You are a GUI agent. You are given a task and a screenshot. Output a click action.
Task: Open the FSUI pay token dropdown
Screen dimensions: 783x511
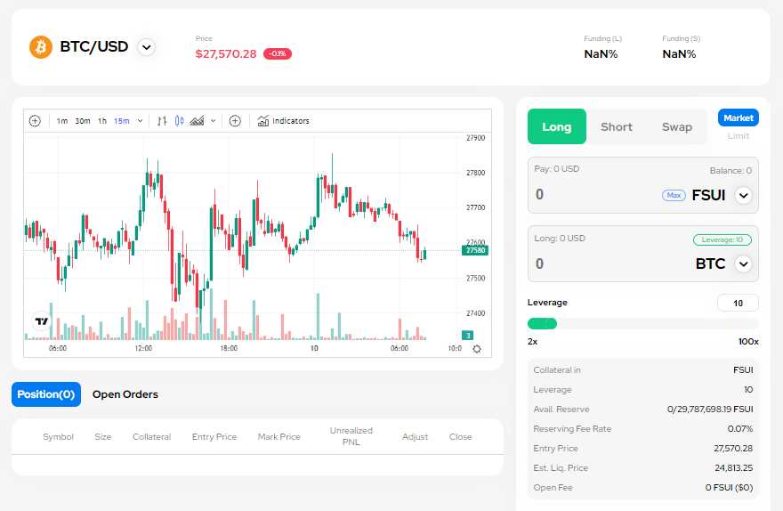click(744, 195)
